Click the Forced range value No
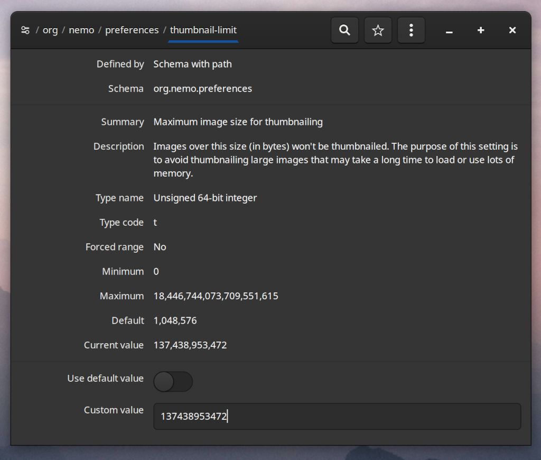The image size is (541, 460). click(160, 247)
